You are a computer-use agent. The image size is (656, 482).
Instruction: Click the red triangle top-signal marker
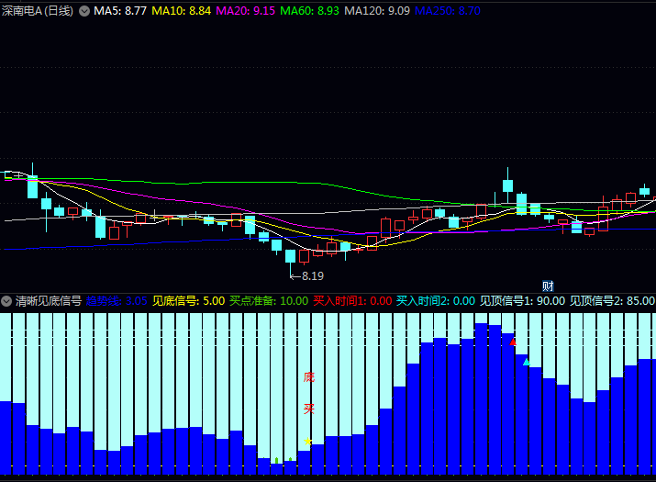tap(513, 342)
